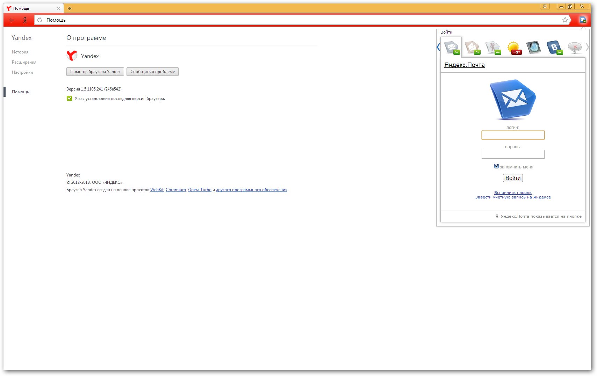Click the large Yandex Mail envelope logo
The width and height of the screenshot is (597, 376).
tap(513, 100)
